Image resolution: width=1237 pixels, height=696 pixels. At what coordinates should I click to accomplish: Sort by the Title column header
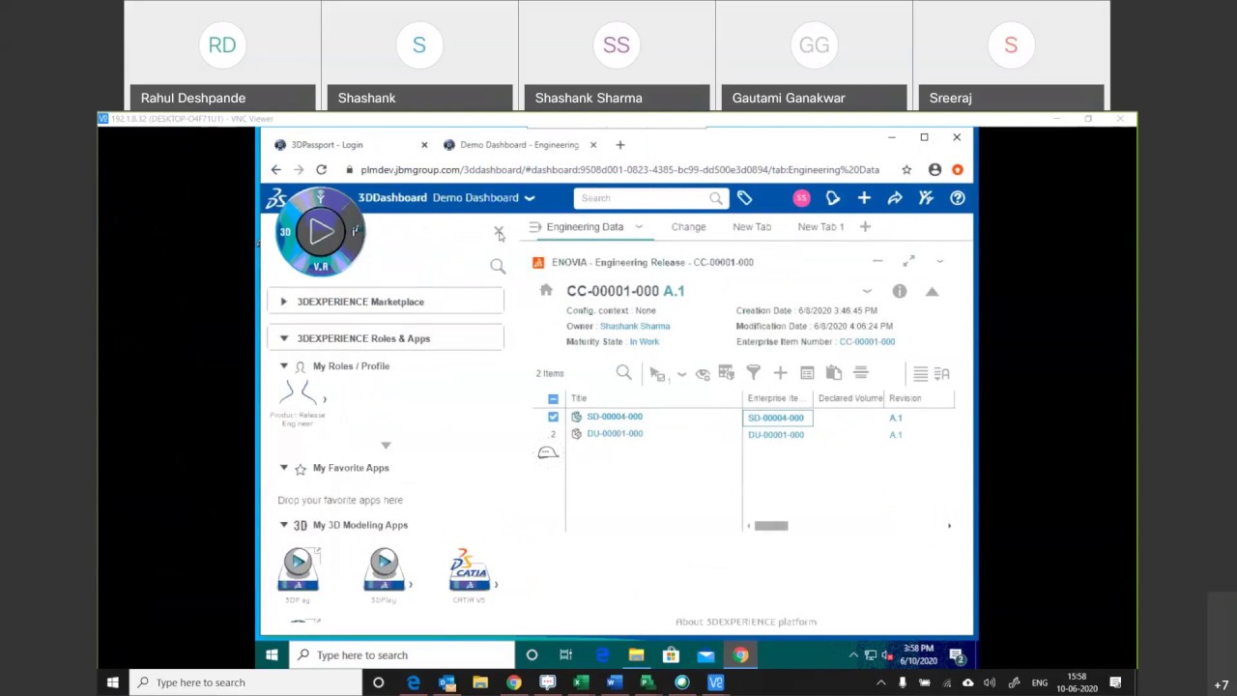[579, 398]
